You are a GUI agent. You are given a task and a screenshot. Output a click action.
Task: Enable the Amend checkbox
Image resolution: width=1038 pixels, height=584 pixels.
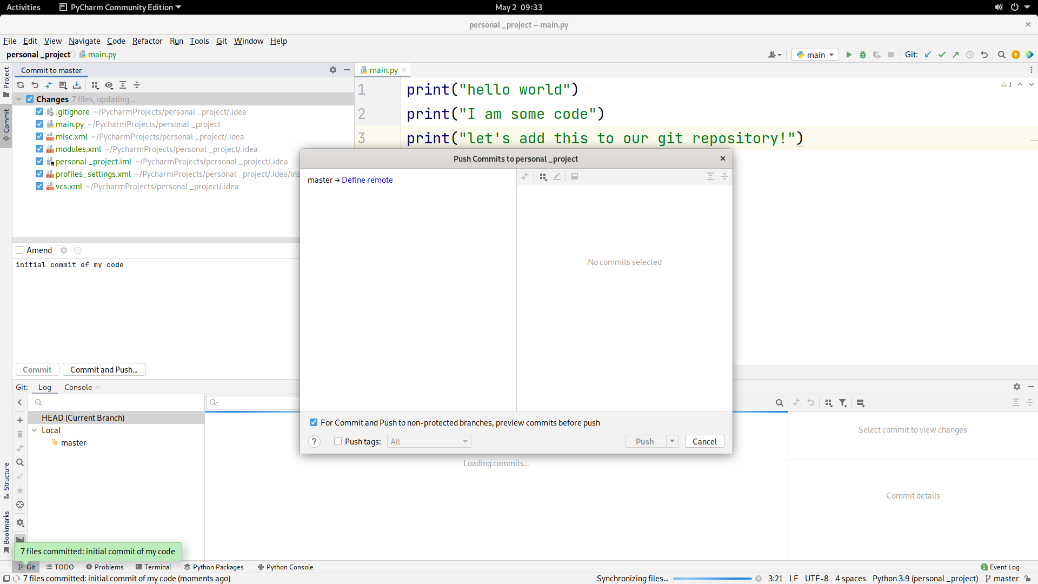coord(19,250)
